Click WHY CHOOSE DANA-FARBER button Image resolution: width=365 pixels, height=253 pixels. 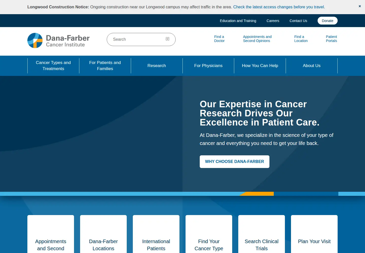234,162
